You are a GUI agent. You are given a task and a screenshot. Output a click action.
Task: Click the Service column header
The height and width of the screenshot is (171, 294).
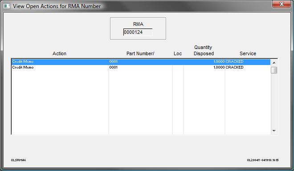point(248,53)
